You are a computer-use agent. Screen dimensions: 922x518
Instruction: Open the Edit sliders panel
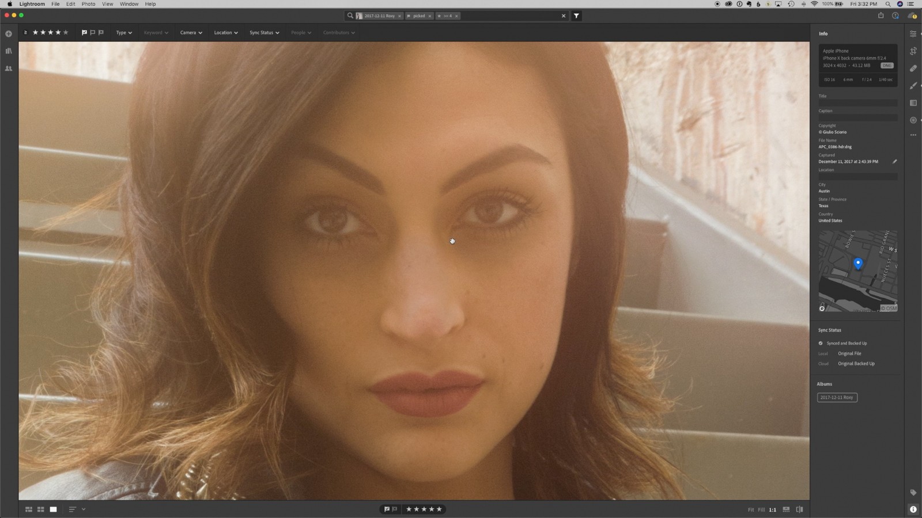[913, 34]
